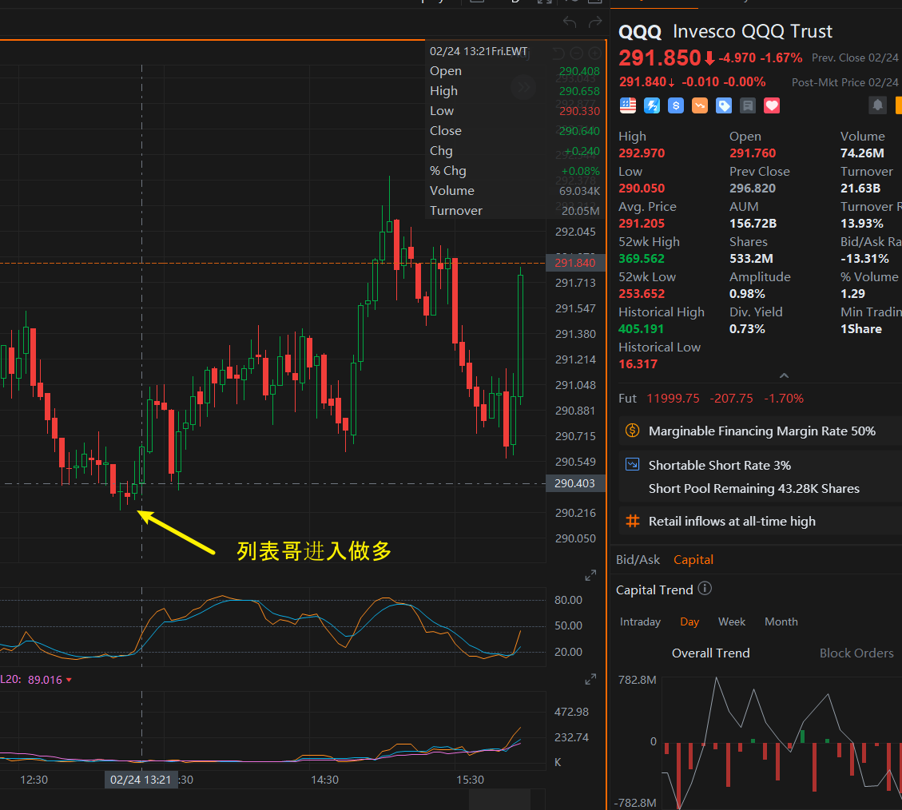Click the tooltip Volume 69.034K value
Image resolution: width=902 pixels, height=810 pixels.
click(579, 191)
